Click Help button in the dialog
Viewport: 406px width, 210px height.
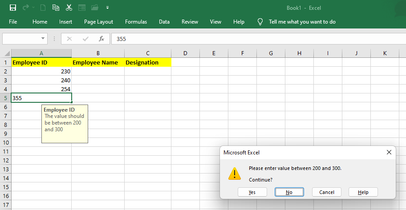(363, 192)
